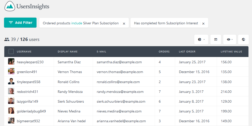The image size is (252, 126).
Task: Click redostrich431's avatar
Action: pyautogui.click(x=11, y=91)
